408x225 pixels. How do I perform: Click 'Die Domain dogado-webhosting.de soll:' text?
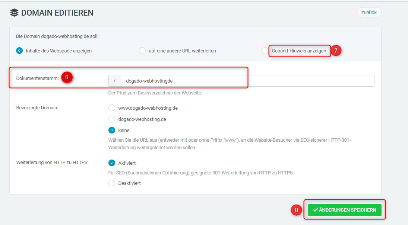(57, 36)
